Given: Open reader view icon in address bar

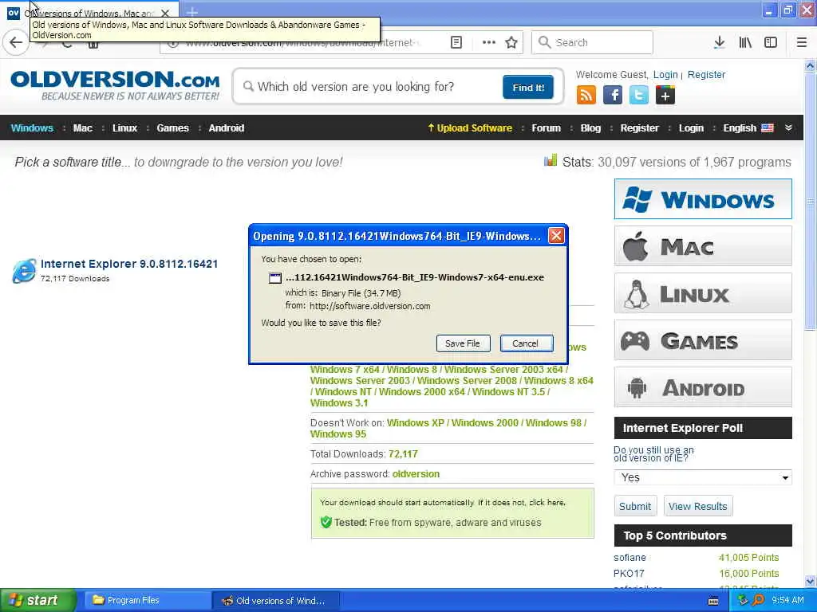Looking at the screenshot, I should 456,43.
